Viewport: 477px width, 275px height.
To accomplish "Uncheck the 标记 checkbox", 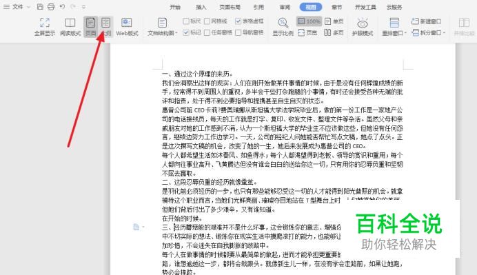I will point(192,32).
